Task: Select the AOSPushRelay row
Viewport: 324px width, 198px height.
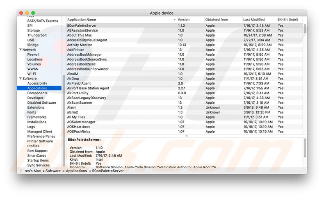Action: click(x=184, y=132)
